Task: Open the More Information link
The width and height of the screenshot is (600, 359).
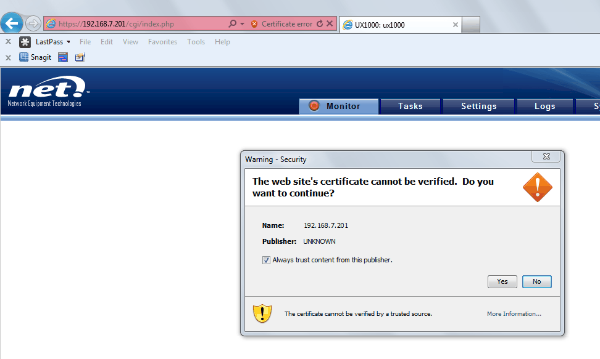Action: click(x=514, y=314)
